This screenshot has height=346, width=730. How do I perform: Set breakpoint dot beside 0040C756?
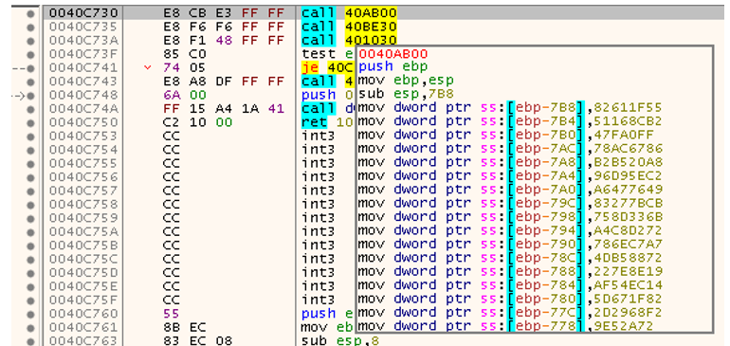(30, 177)
